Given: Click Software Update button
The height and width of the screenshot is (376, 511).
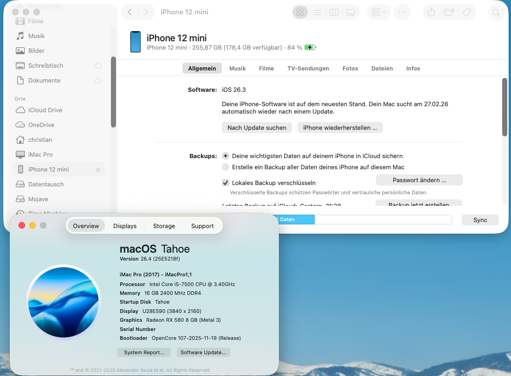Looking at the screenshot, I should pos(203,352).
